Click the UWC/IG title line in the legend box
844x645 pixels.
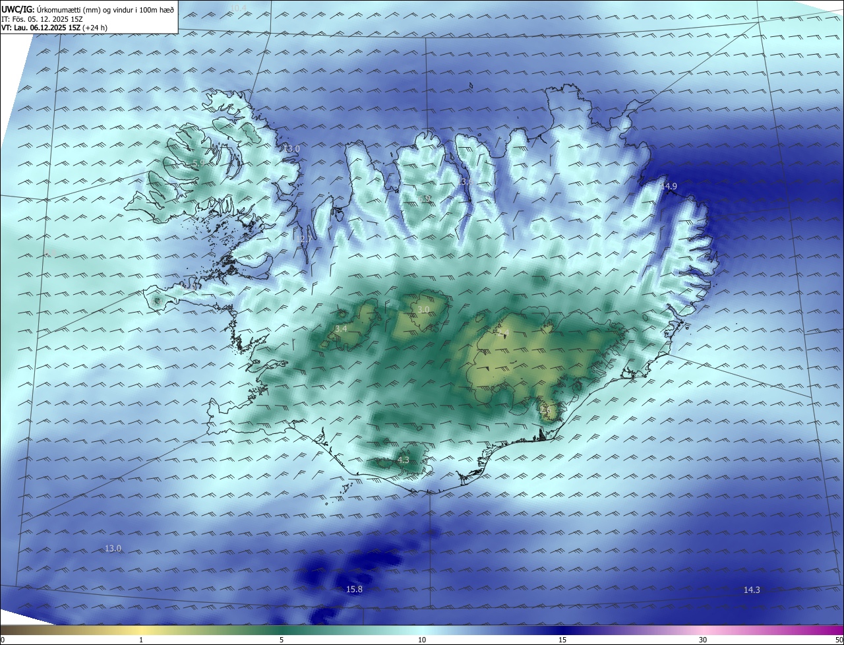88,9
